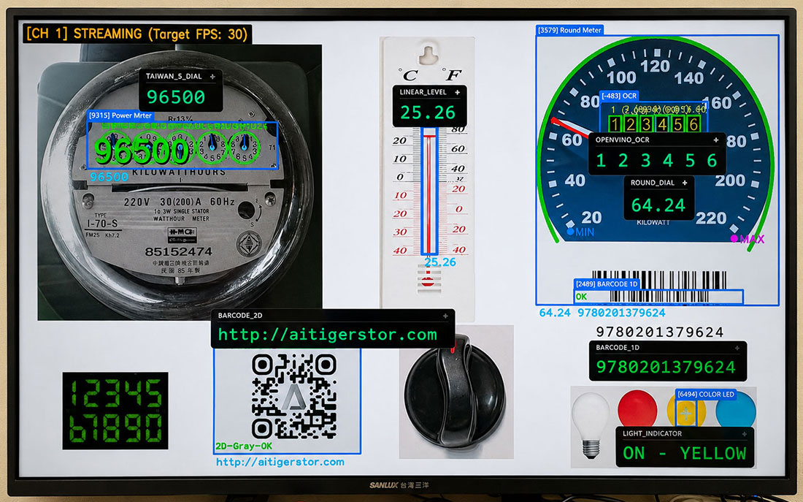
Task: Click the ON - YELLOW value in LIGHT_INDICATOR
Action: (684, 453)
